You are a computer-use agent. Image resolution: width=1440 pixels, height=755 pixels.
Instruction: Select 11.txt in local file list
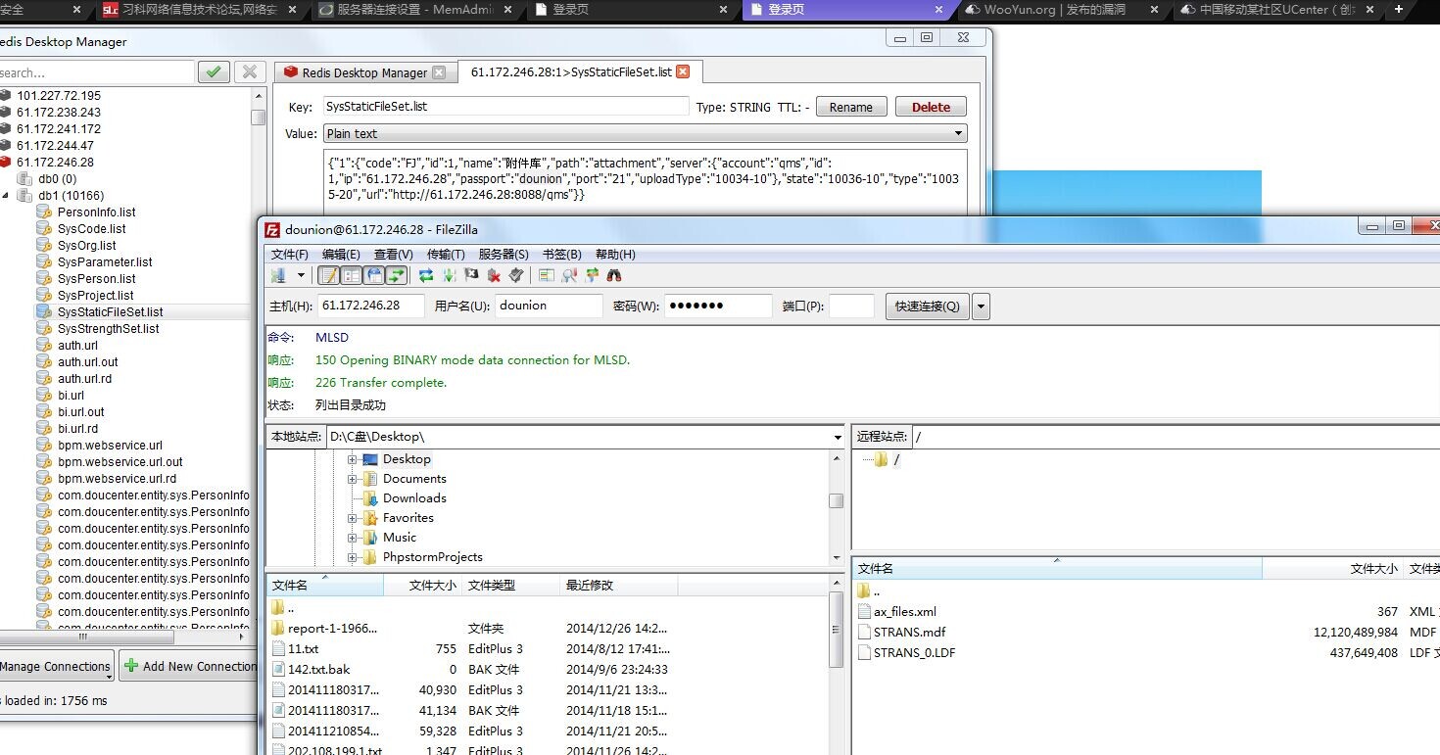(303, 649)
